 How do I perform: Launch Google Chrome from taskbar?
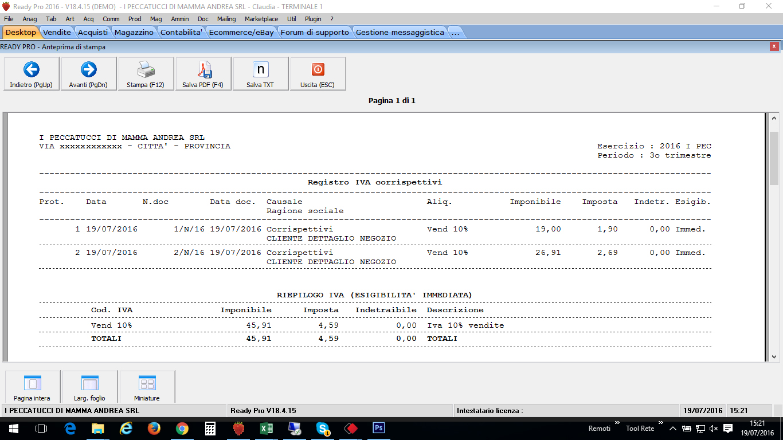point(182,429)
